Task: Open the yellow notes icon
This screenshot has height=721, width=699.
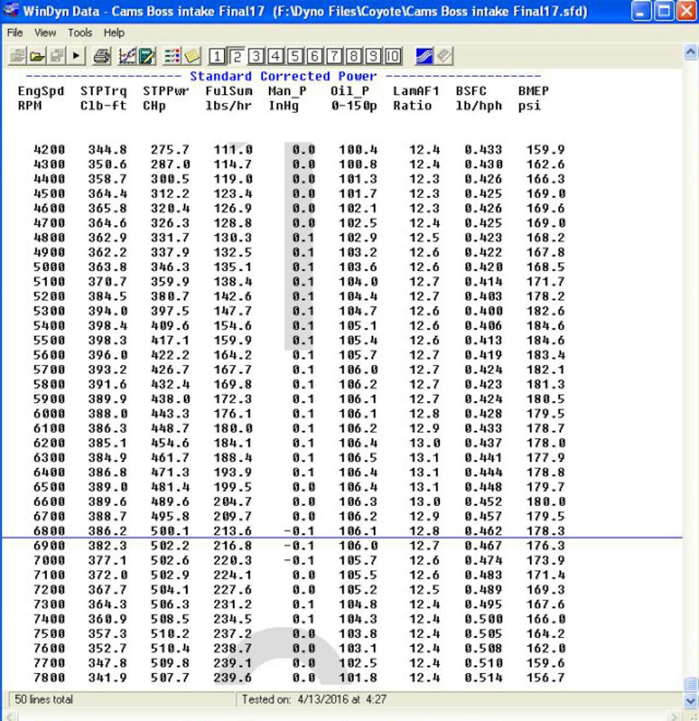Action: point(192,56)
